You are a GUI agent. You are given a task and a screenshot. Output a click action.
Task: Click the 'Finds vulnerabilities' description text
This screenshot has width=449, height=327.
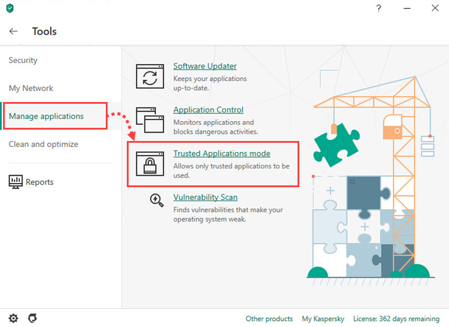pos(228,214)
